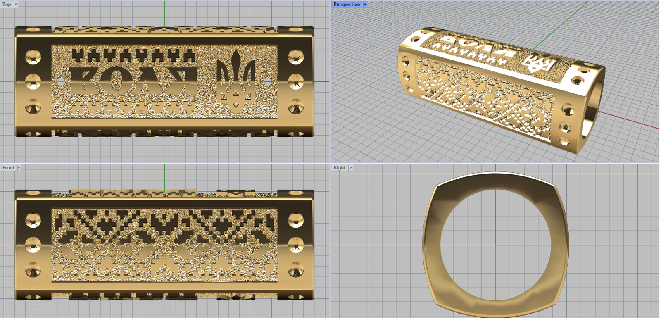Image resolution: width=661 pixels, height=319 pixels.
Task: Select the middle-right countersunk hole in Front view
Action: point(296,245)
